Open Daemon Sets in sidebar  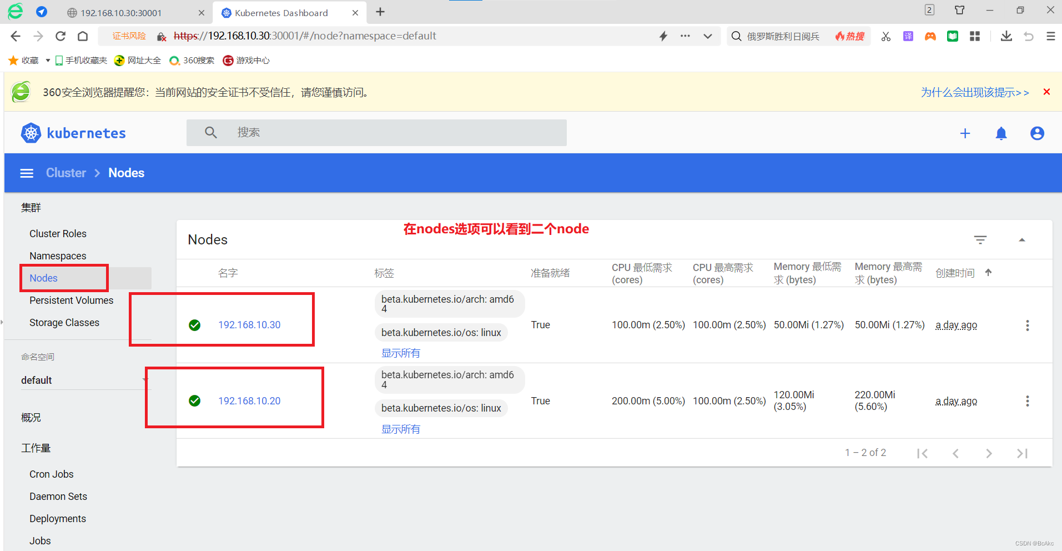(58, 497)
